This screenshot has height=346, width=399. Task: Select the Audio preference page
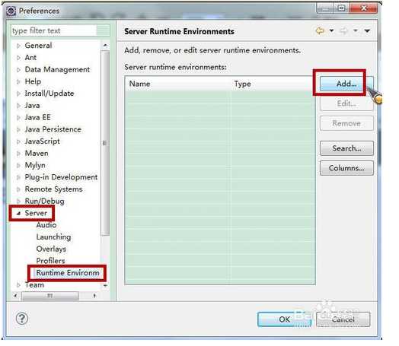[46, 225]
